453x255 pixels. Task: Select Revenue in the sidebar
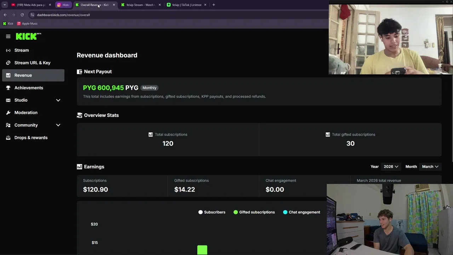[33, 75]
